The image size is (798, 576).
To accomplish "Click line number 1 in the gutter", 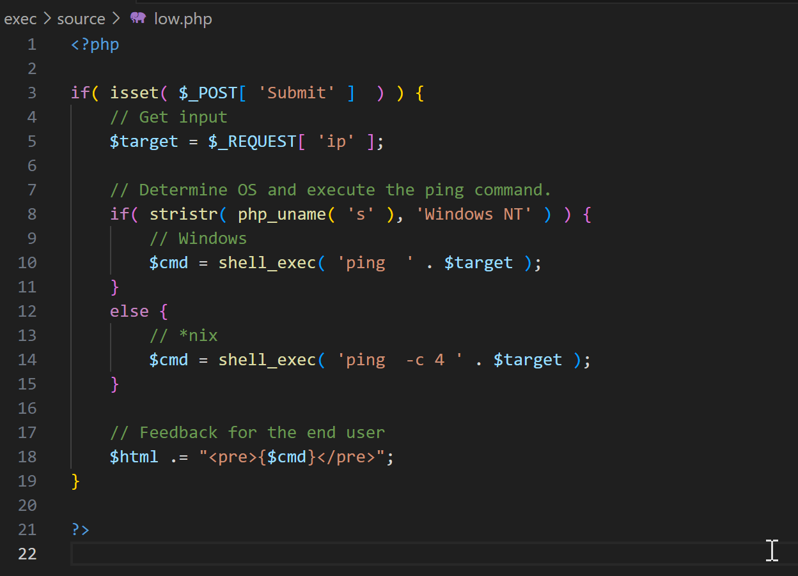I will click(32, 45).
